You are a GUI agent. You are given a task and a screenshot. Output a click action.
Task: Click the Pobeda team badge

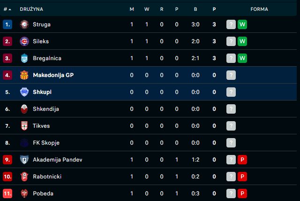click(x=24, y=193)
